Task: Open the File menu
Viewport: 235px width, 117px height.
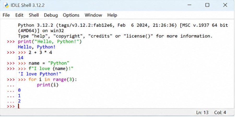Action: pyautogui.click(x=6, y=15)
